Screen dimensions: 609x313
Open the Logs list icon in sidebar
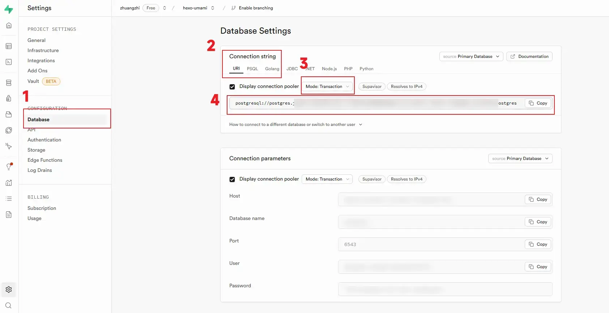[x=9, y=199]
